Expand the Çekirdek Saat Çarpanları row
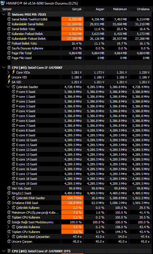Screen dimensions: 153x254 [8, 237]
